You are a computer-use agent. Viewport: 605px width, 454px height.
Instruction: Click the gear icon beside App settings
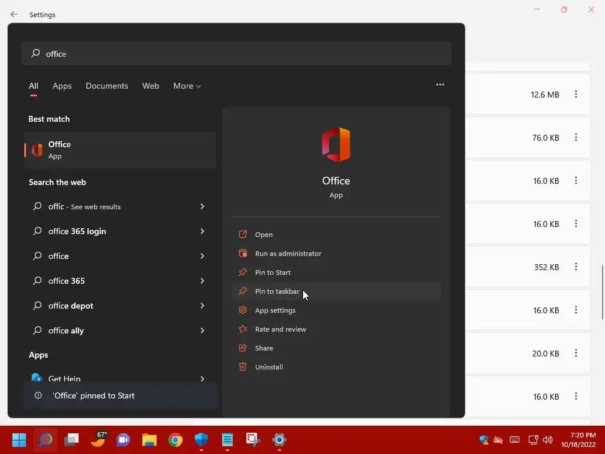coord(243,310)
